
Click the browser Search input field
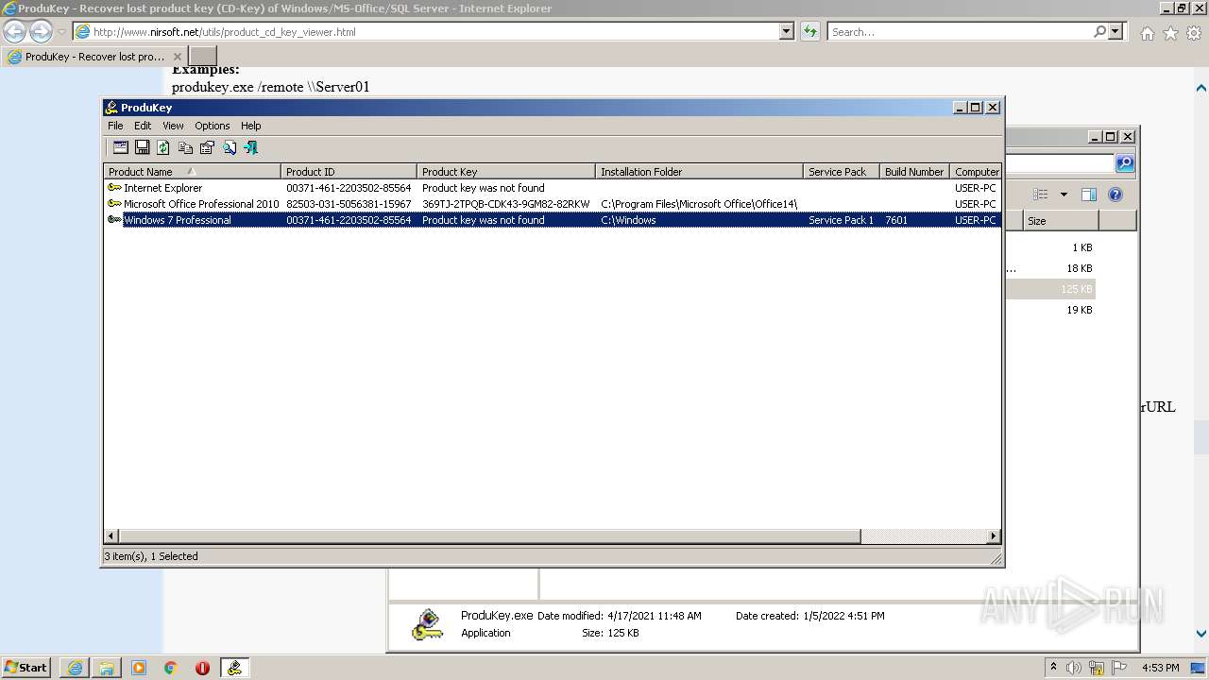point(959,31)
